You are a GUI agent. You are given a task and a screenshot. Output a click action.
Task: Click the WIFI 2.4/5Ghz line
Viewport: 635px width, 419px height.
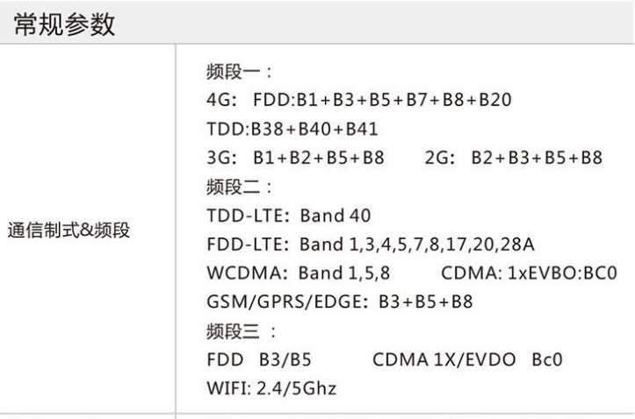(x=271, y=388)
